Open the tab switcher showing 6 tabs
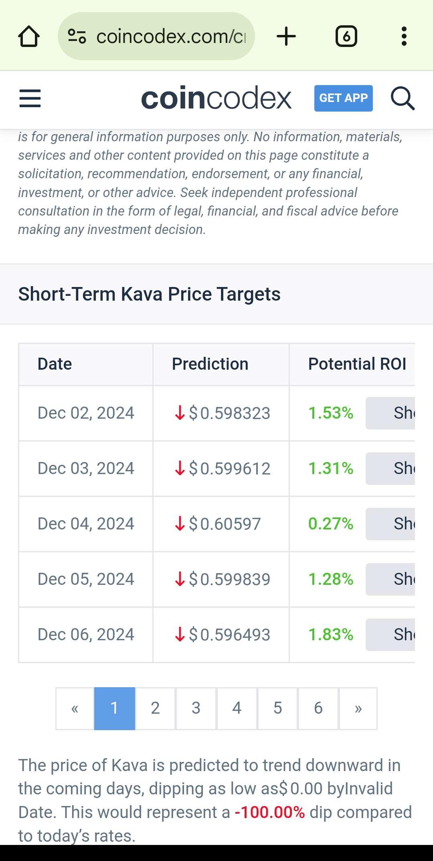The width and height of the screenshot is (433, 861). [346, 37]
